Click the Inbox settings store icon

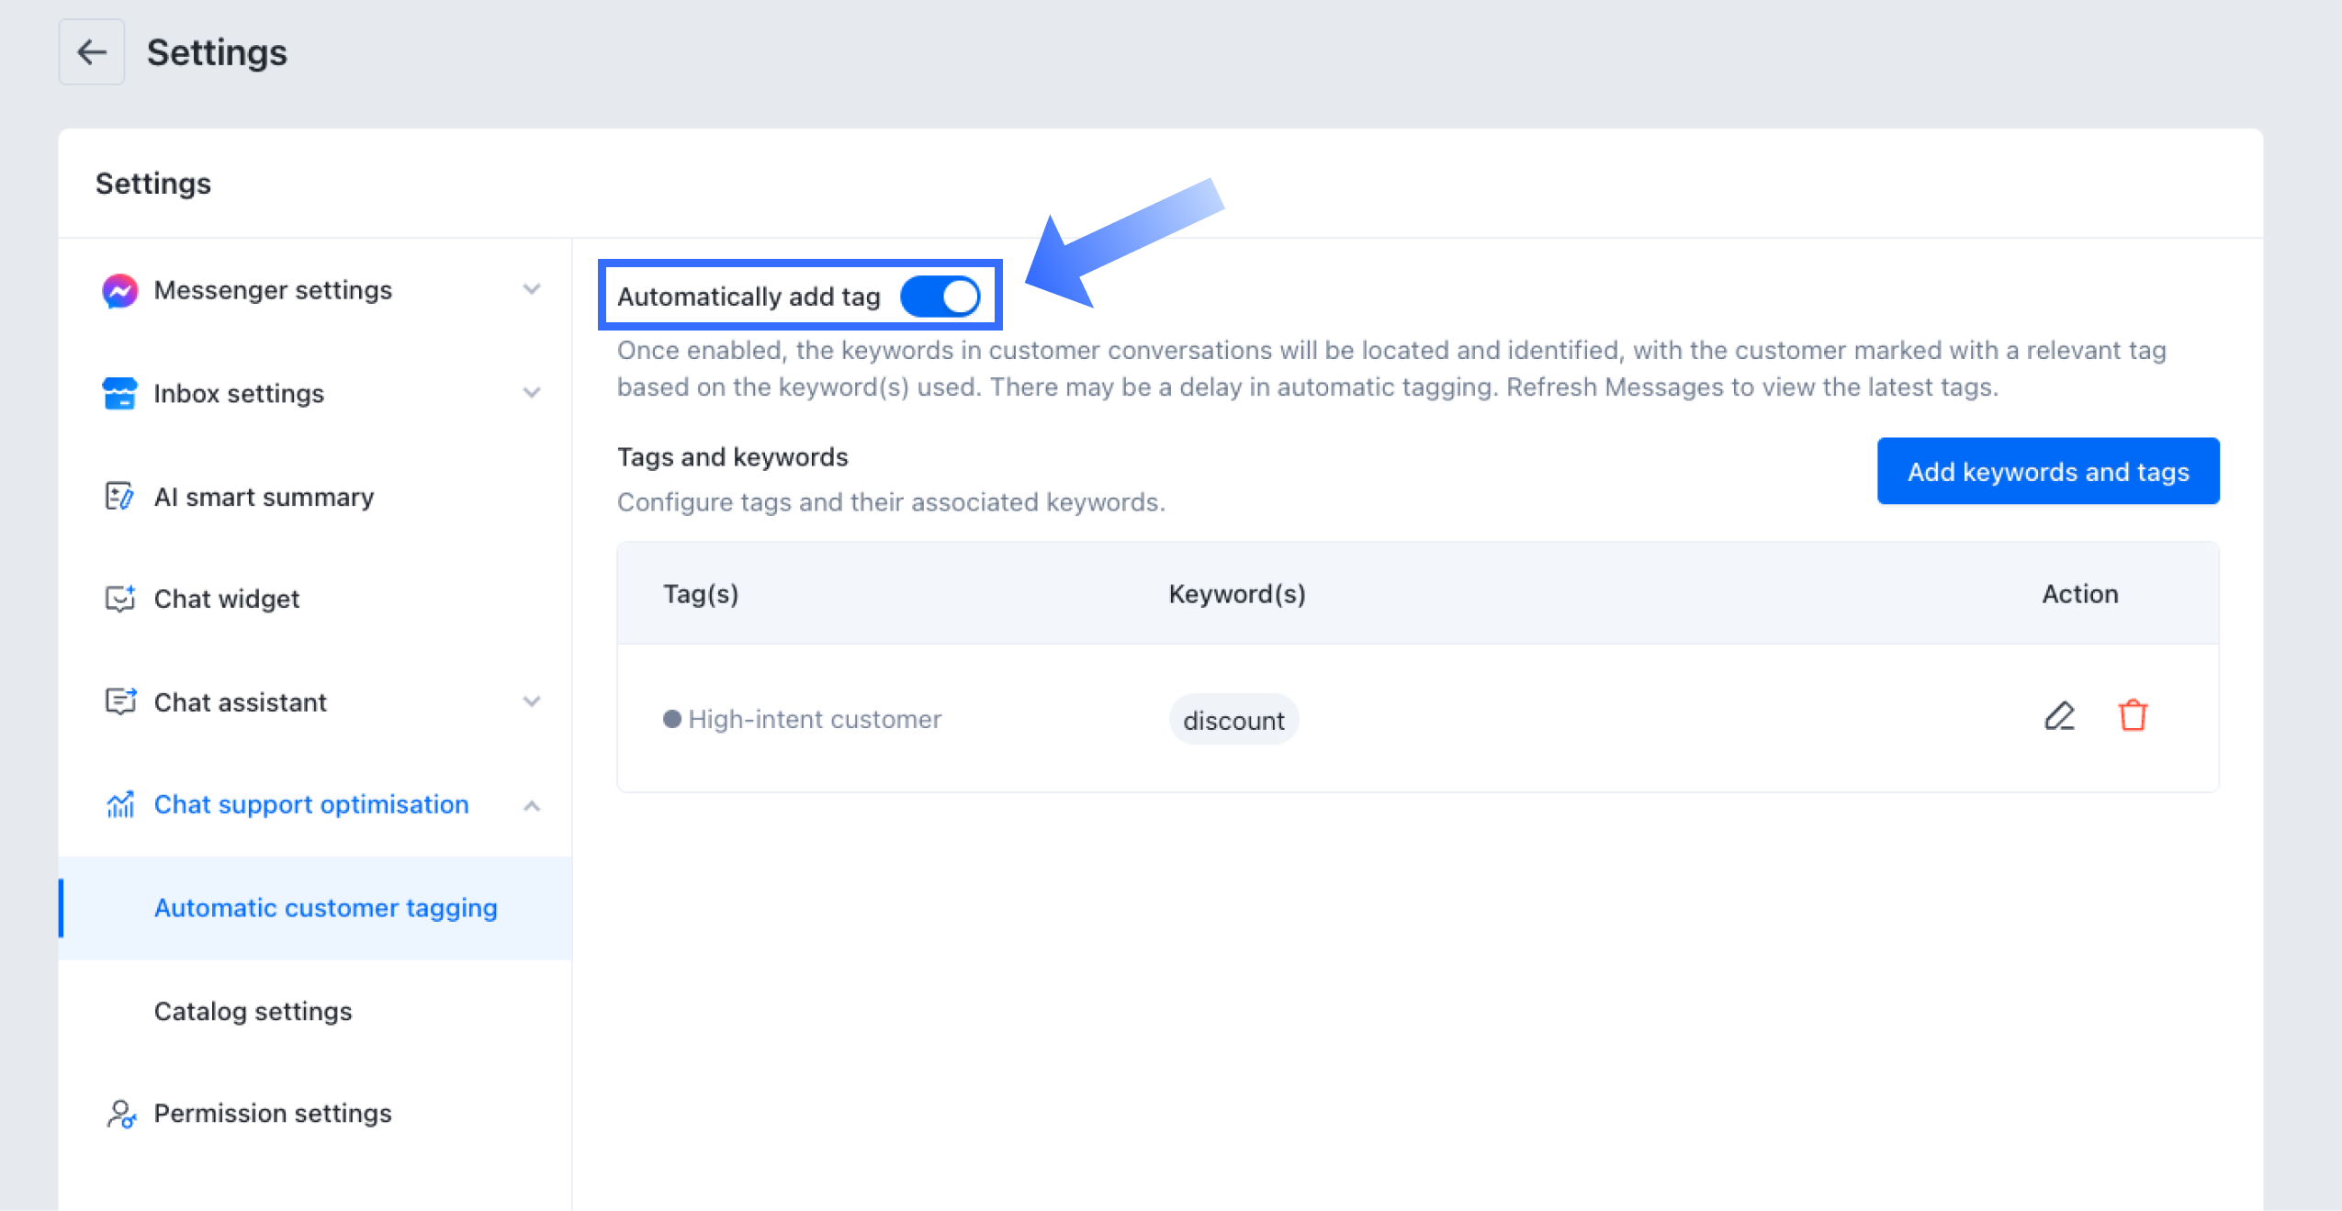[119, 393]
